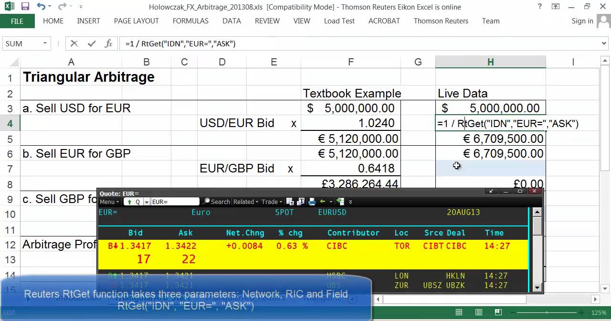This screenshot has width=611, height=321.
Task: Click the green back arrow in Quote toolbar
Action: 323,202
